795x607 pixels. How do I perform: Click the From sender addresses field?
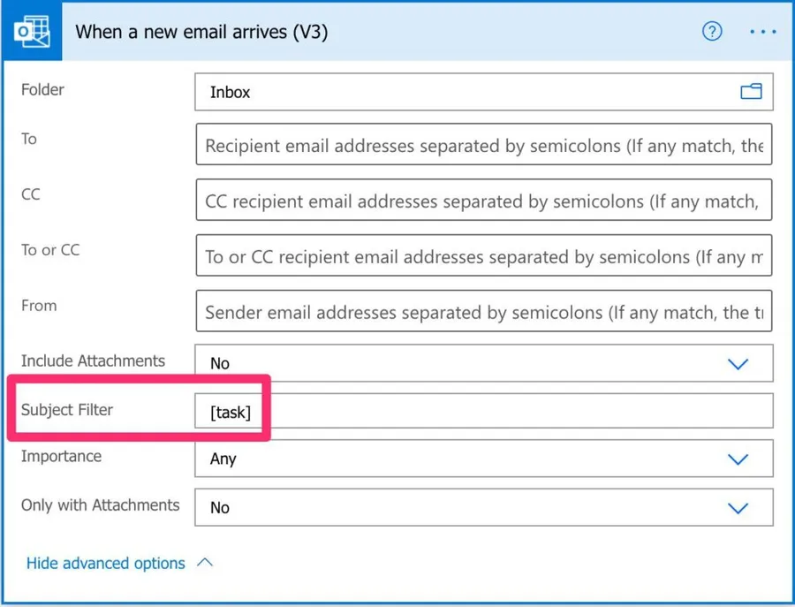pos(483,312)
